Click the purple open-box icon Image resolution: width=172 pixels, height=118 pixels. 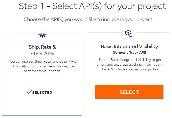click(42, 35)
